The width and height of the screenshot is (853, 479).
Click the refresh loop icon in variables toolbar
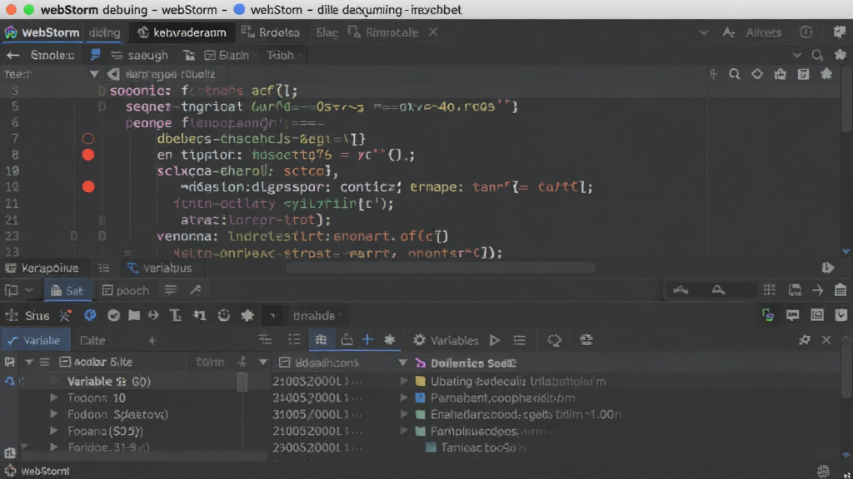click(554, 340)
